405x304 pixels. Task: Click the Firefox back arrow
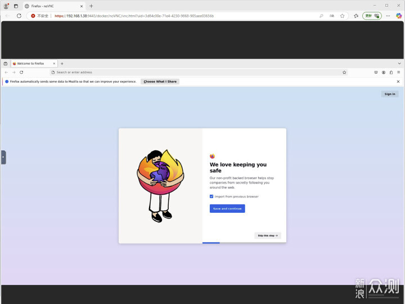(x=6, y=73)
